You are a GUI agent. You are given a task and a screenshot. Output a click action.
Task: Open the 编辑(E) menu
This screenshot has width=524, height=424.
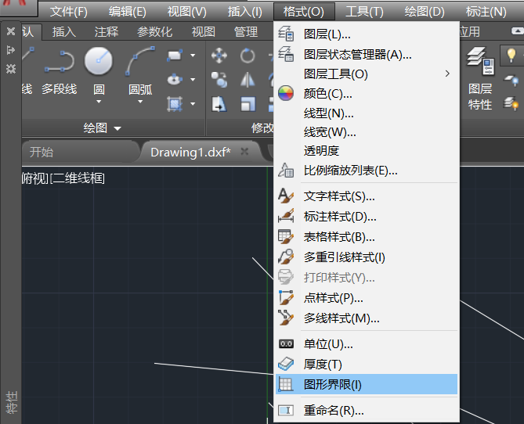[x=128, y=12]
